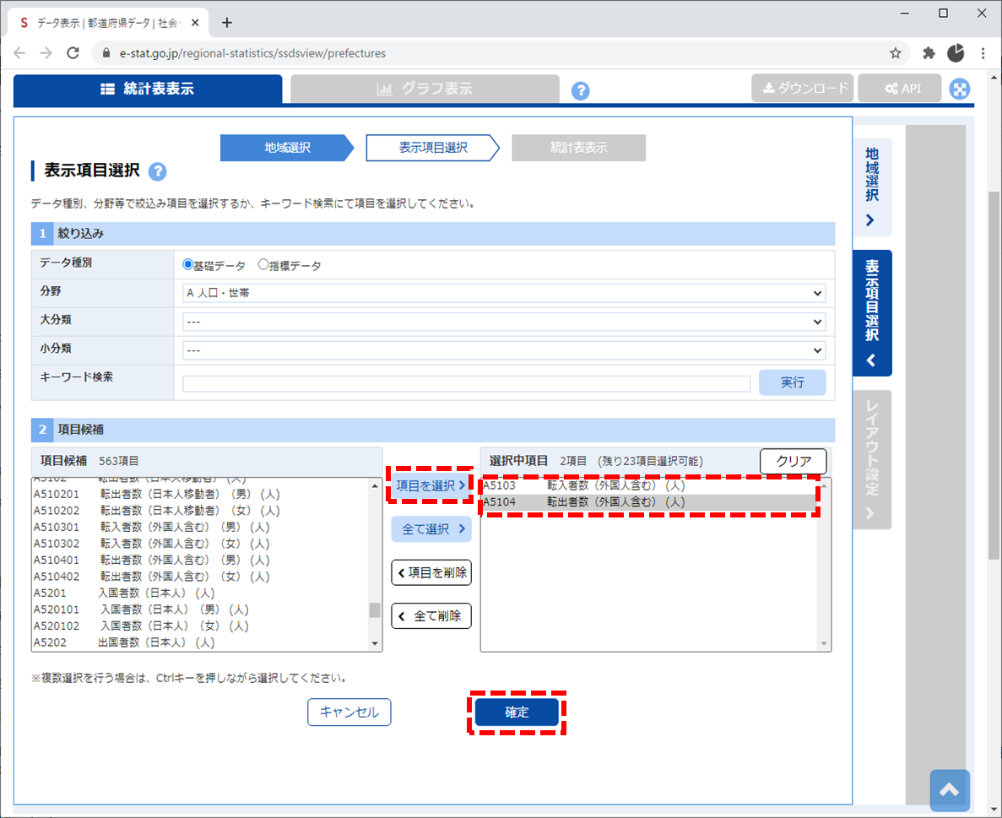Image resolution: width=1002 pixels, height=818 pixels.
Task: Clear selected items with クリア button
Action: pos(793,461)
